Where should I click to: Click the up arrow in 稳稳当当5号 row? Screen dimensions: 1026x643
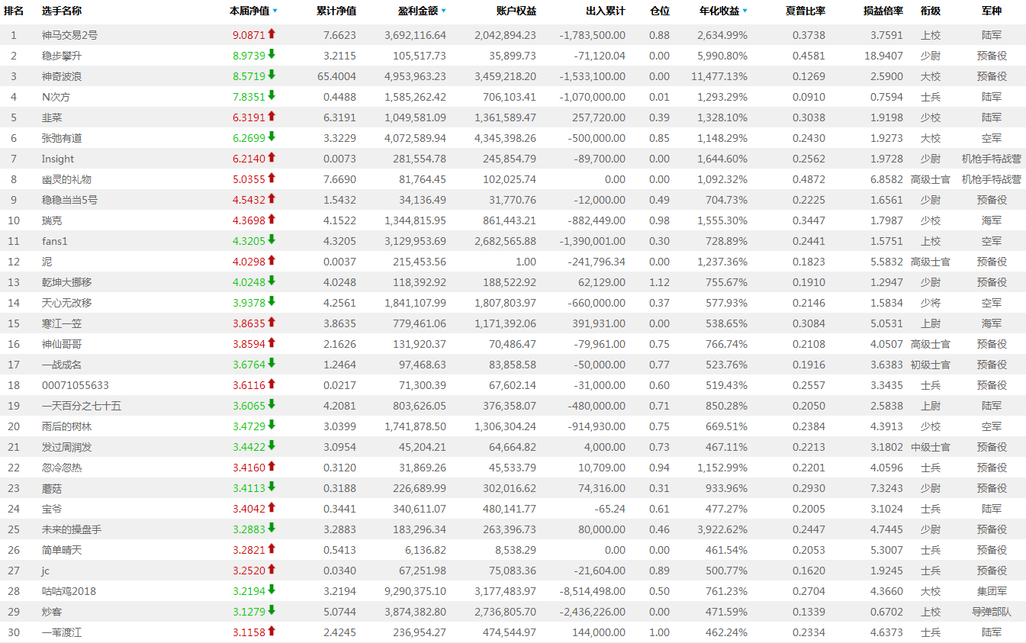[x=272, y=198]
